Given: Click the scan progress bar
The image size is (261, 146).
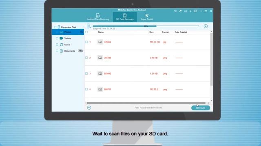Looking at the screenshot, I should tap(146, 26).
